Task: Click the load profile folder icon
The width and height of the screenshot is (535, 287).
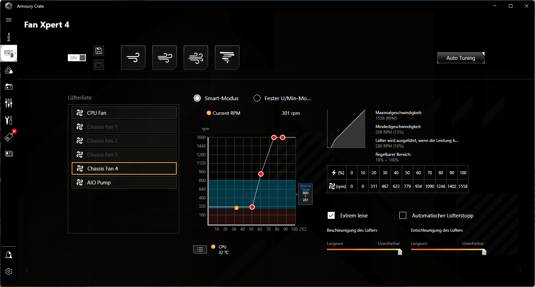Action: pyautogui.click(x=99, y=65)
